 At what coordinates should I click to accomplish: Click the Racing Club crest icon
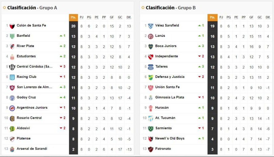(x=12, y=77)
